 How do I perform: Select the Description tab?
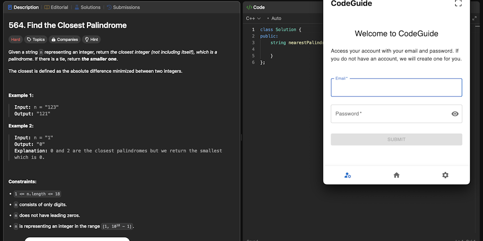[x=23, y=7]
